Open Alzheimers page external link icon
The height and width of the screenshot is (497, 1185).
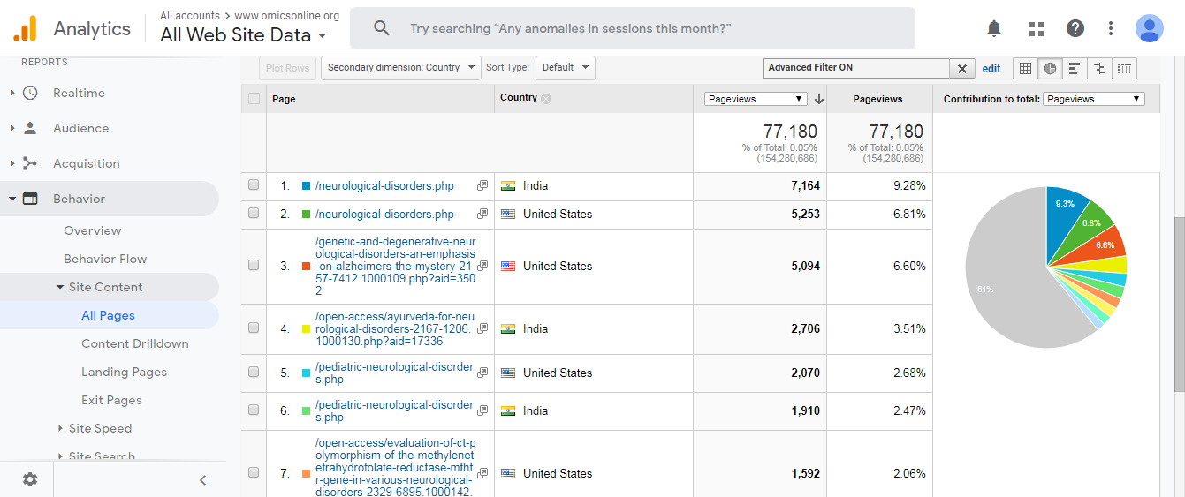(482, 266)
